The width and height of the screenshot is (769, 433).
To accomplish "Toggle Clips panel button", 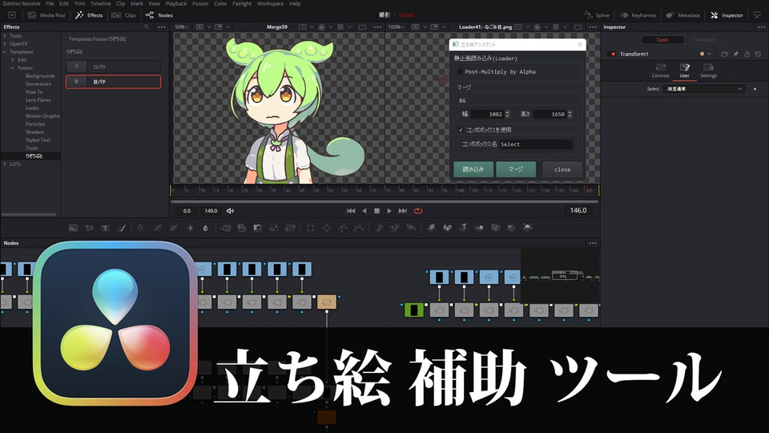I will click(123, 15).
